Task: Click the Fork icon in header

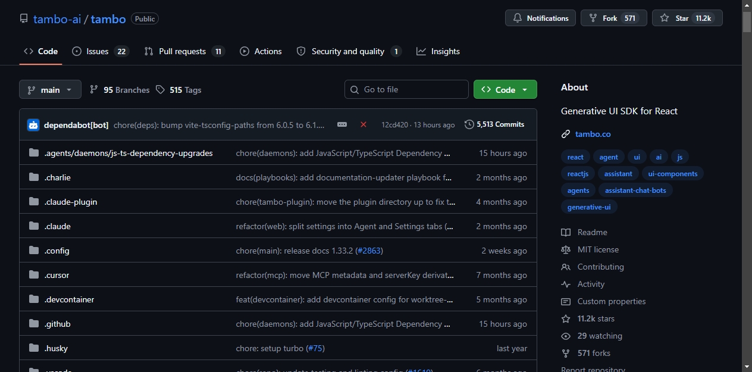Action: 593,18
